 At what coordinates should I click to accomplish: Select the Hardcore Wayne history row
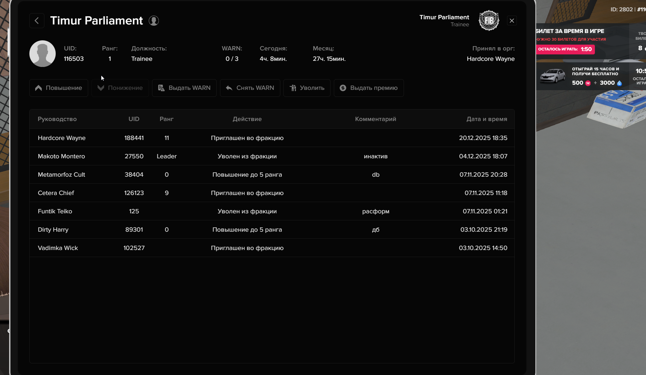(272, 138)
